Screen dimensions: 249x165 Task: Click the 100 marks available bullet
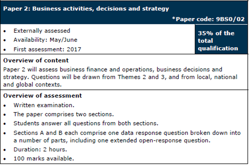click(44, 159)
